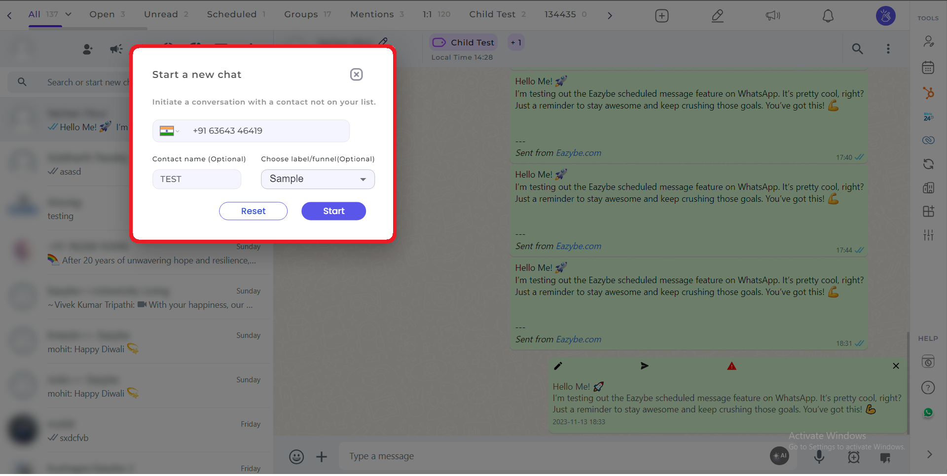
Task: Click the edit pencil icon in top bar
Action: (718, 16)
